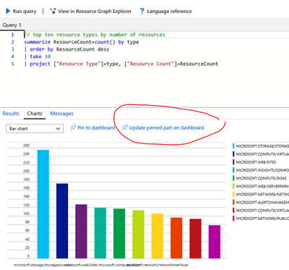
Task: Open the Bar chart type dropdown
Action: pos(35,129)
